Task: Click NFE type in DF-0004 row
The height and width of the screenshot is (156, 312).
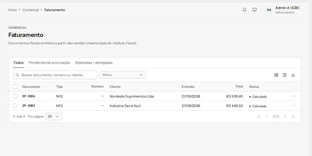Action: 60,96
